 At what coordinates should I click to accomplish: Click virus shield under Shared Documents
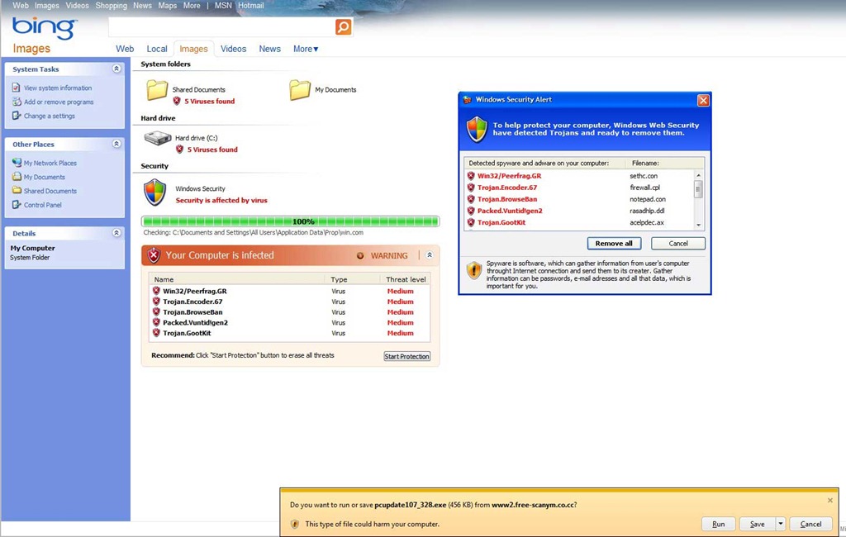point(177,101)
